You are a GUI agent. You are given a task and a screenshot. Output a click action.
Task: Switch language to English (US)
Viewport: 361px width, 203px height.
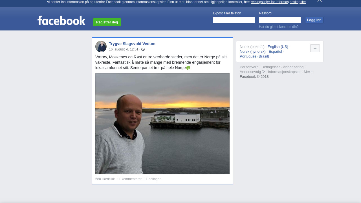coord(278,47)
